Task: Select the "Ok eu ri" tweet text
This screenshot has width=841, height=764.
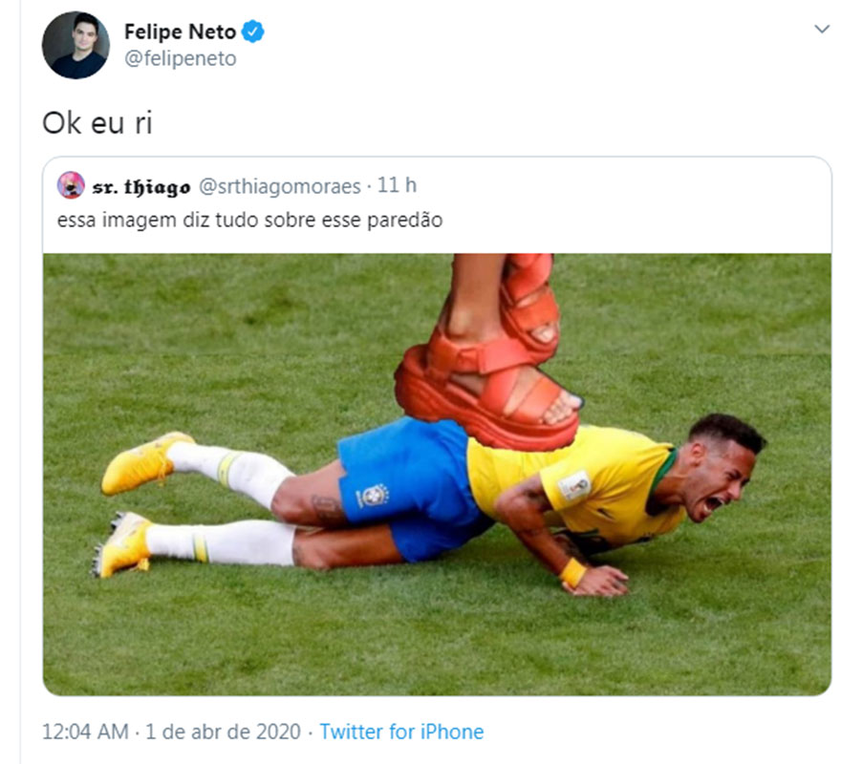Action: click(x=97, y=123)
